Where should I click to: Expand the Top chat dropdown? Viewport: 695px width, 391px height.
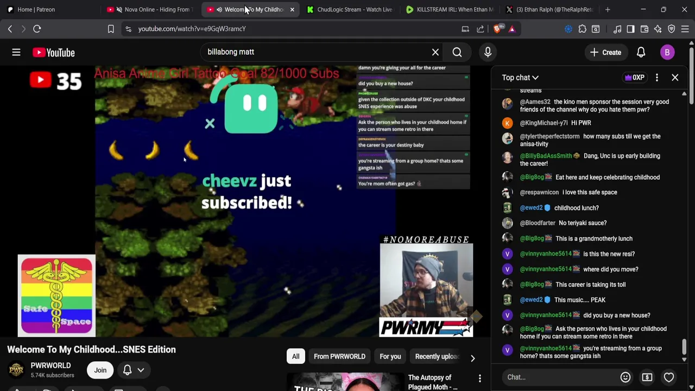pyautogui.click(x=520, y=78)
